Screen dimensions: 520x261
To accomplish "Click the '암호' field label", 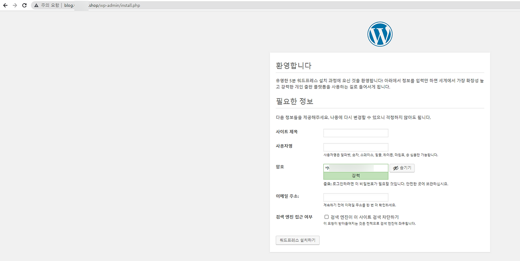I will click(x=280, y=167).
